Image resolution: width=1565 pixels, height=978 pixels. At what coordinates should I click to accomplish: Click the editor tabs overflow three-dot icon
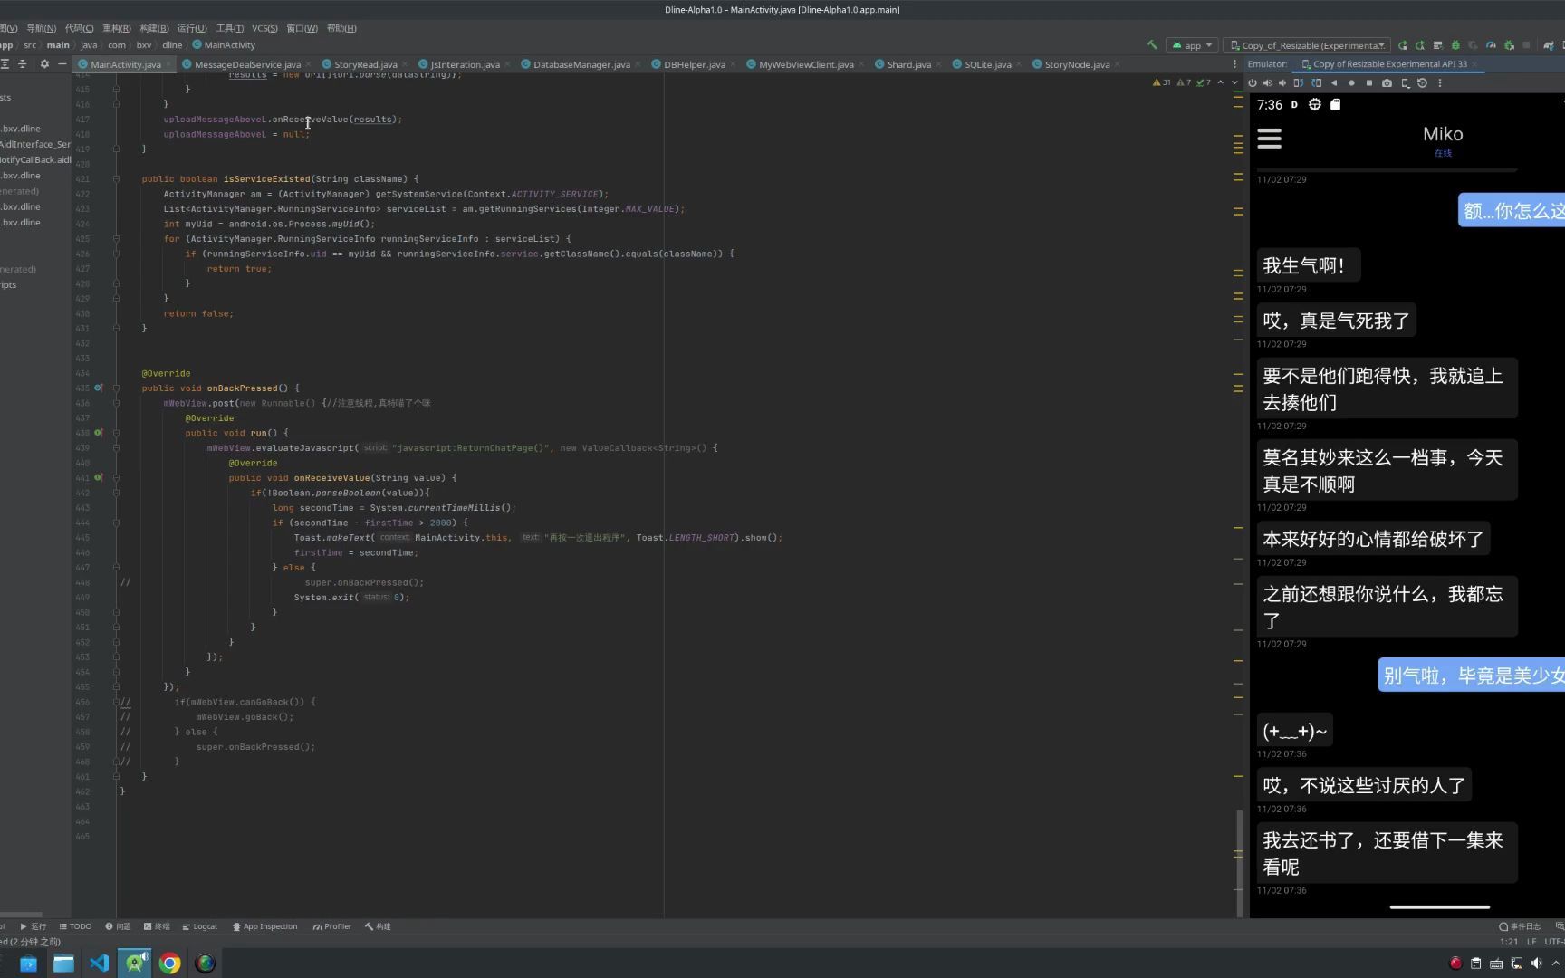pyautogui.click(x=1234, y=64)
